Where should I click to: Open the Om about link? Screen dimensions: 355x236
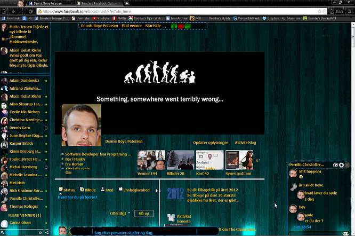click(x=68, y=172)
